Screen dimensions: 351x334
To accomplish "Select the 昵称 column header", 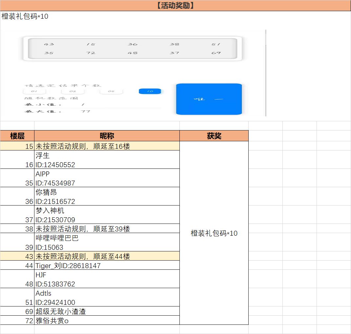I will [107, 136].
